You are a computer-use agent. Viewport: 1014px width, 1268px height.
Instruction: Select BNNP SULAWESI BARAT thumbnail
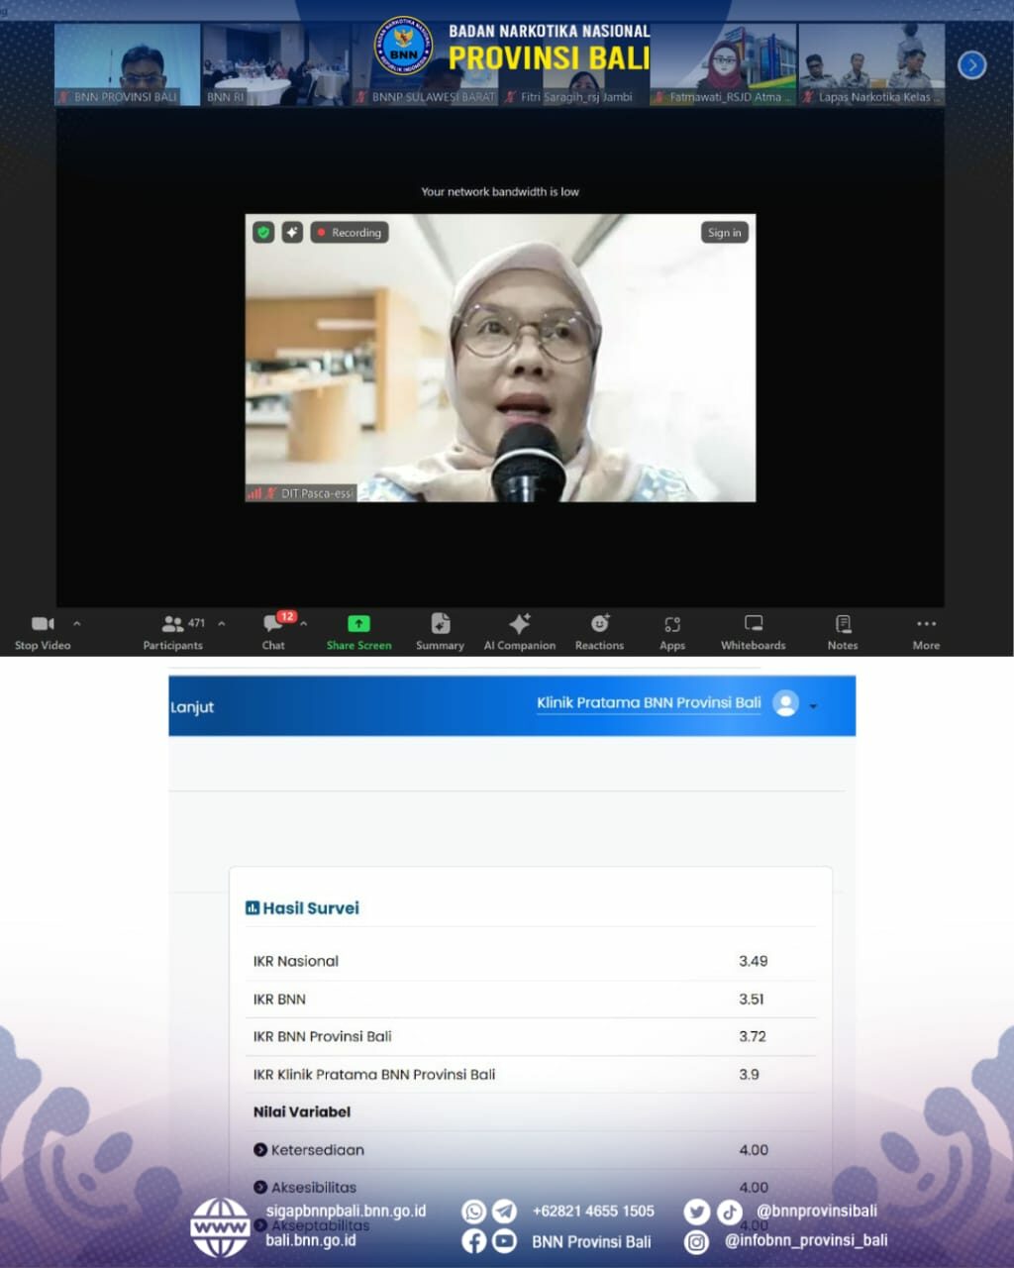(x=425, y=65)
